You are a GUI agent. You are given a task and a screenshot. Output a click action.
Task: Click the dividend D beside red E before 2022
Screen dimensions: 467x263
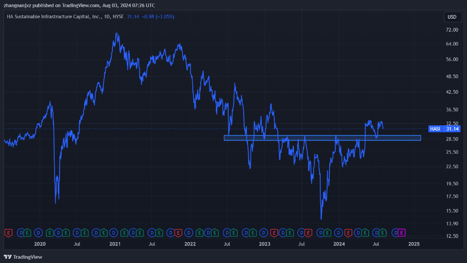170,232
